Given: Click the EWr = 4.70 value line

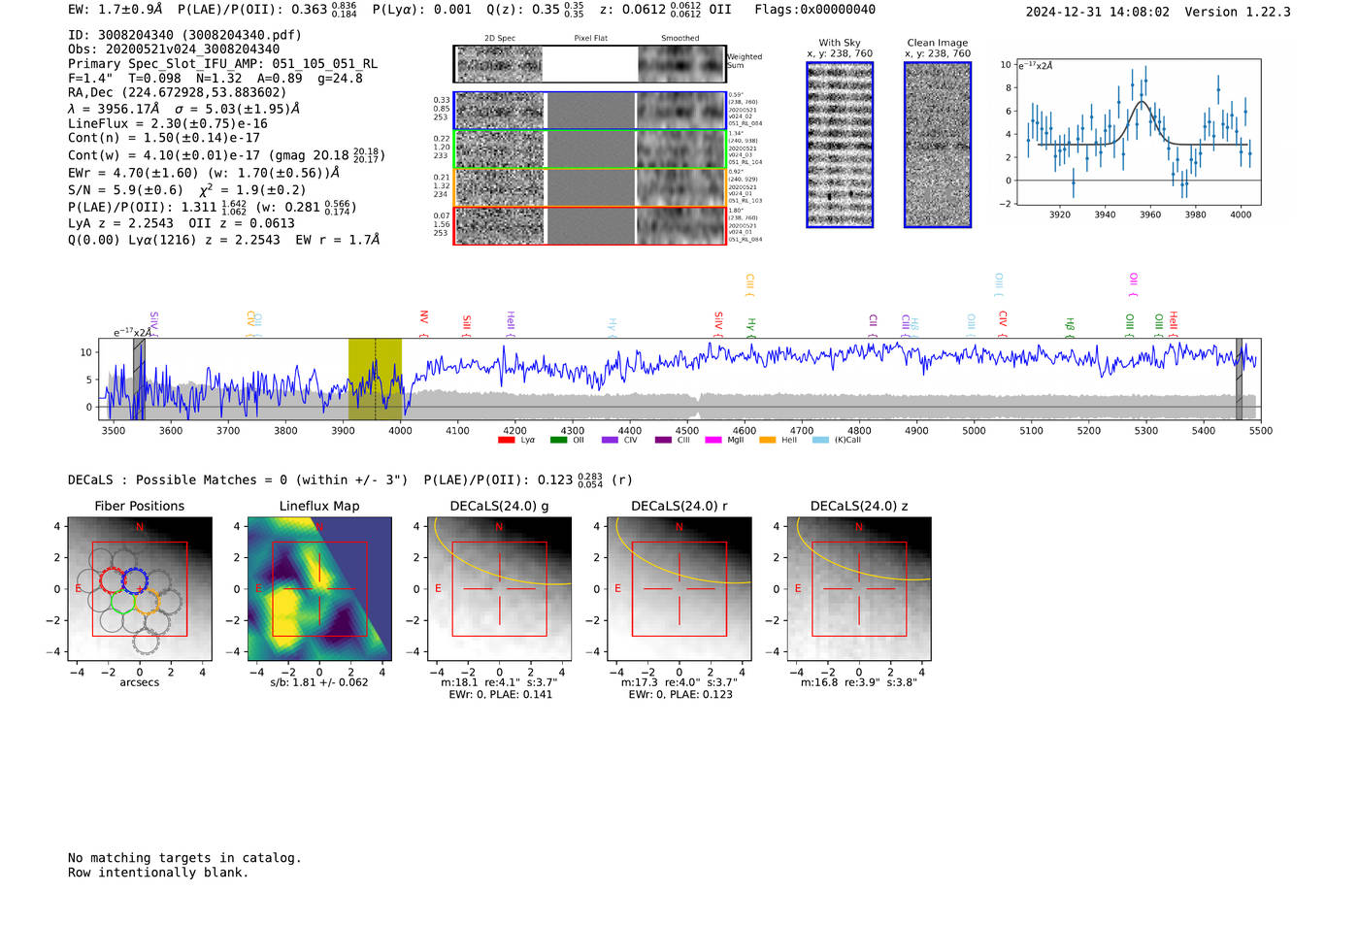Looking at the screenshot, I should [204, 173].
